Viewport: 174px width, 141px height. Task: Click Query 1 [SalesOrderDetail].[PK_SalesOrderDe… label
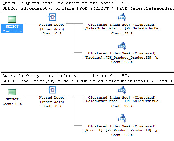(x=122, y=28)
